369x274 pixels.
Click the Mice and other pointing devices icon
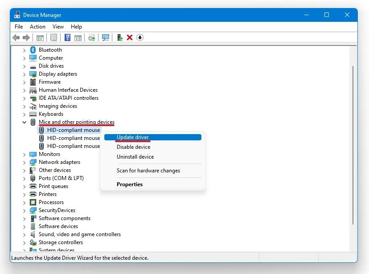point(33,122)
